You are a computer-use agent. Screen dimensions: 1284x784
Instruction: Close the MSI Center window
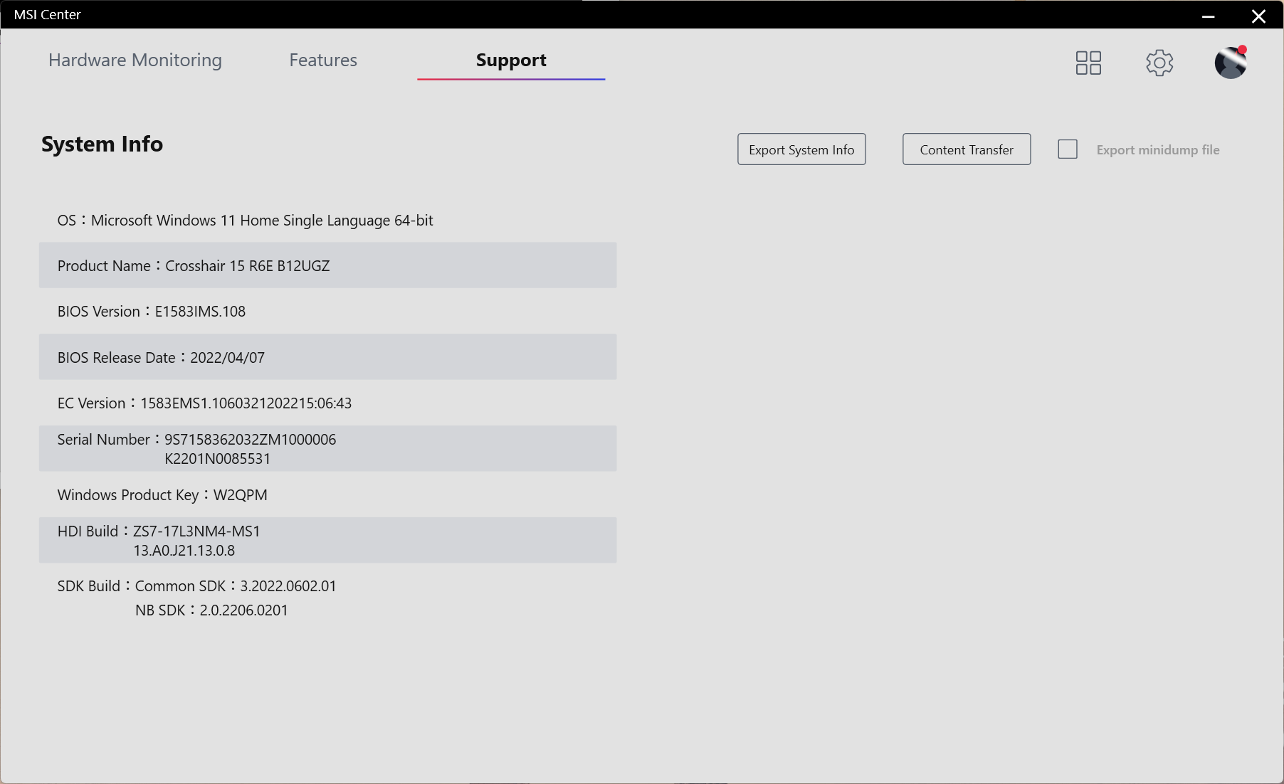pos(1258,16)
